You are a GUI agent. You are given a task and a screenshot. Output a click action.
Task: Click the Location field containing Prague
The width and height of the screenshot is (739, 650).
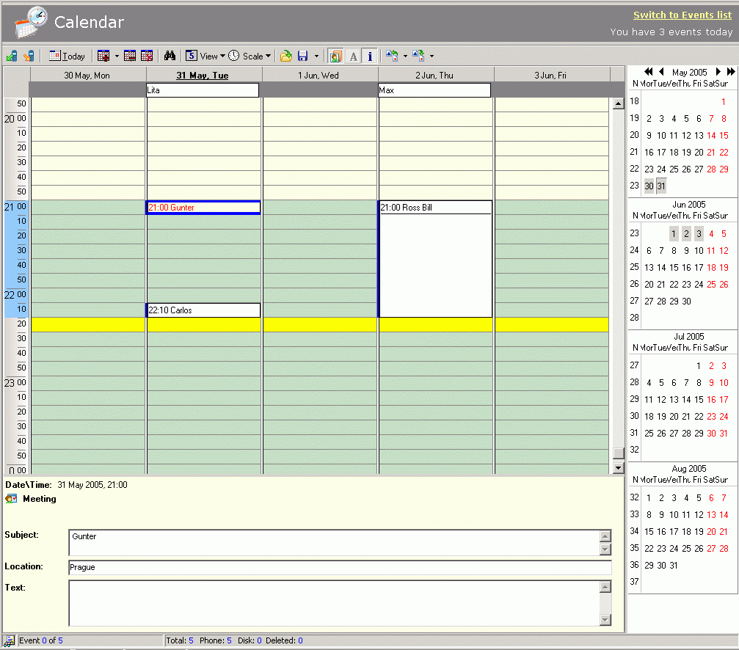coord(340,567)
